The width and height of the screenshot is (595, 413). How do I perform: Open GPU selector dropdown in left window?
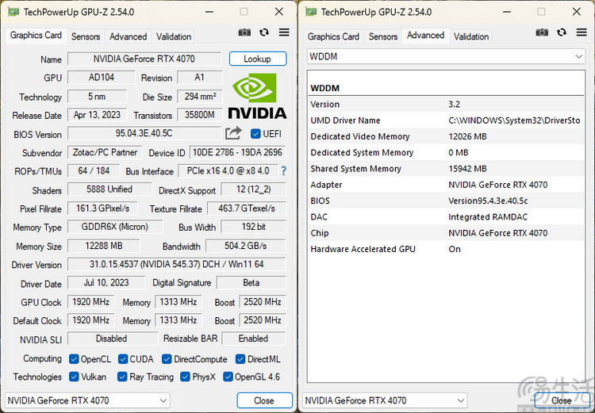click(x=87, y=400)
